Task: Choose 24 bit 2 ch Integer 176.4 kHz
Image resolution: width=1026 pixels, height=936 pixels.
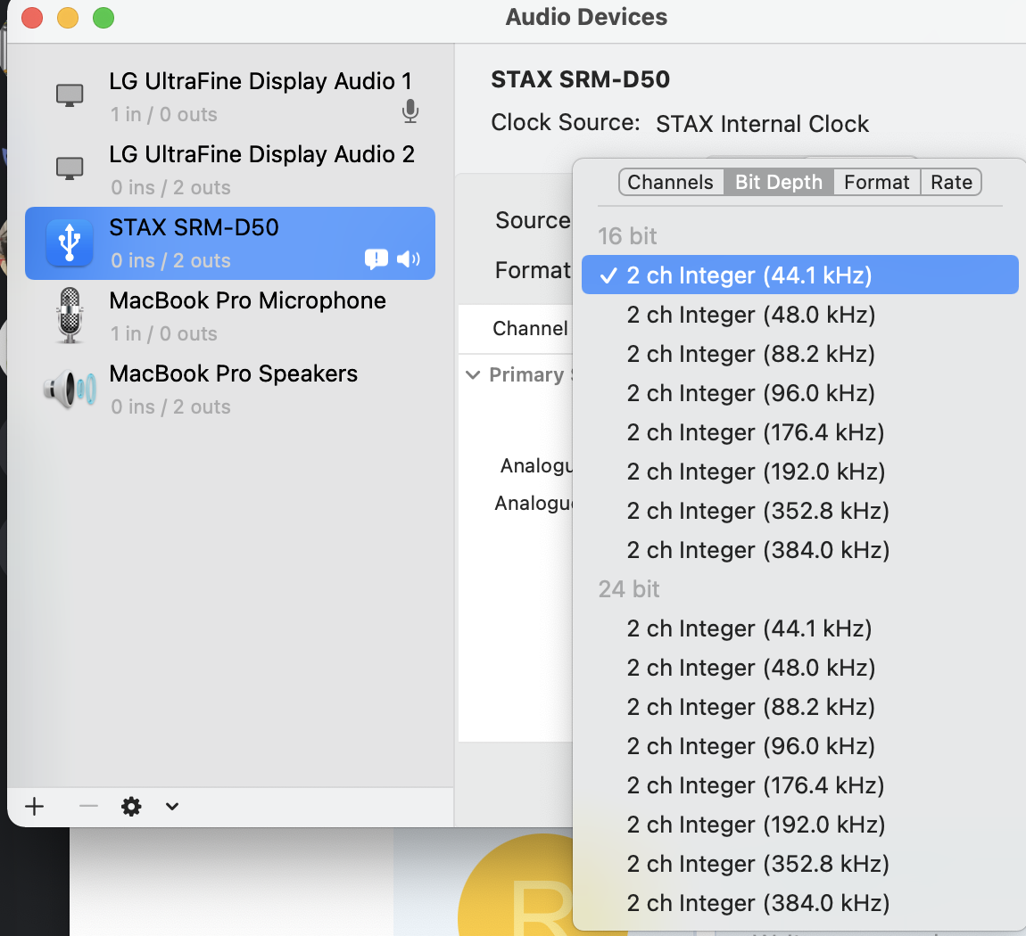Action: coord(799,785)
